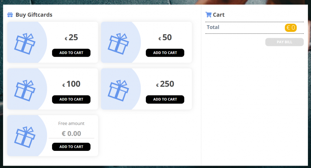Click the gift box icon on Free amount card
311x168 pixels.
click(x=25, y=136)
